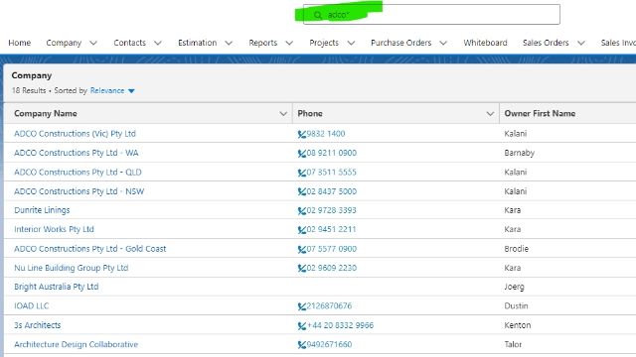Screen dimensions: 636x357
Task: Call phone number +44 20 8332 9966
Action: click(x=340, y=325)
